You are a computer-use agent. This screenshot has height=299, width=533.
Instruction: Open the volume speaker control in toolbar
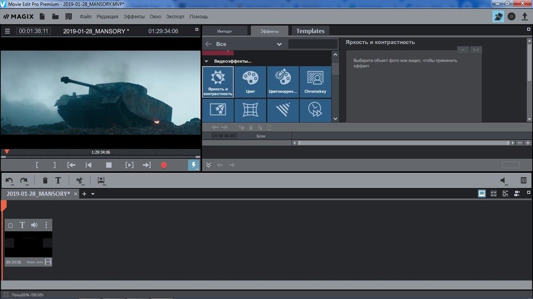pyautogui.click(x=504, y=181)
